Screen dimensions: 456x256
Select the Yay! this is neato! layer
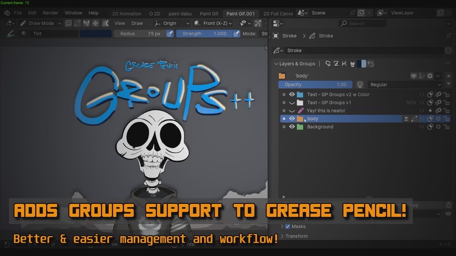click(x=326, y=111)
